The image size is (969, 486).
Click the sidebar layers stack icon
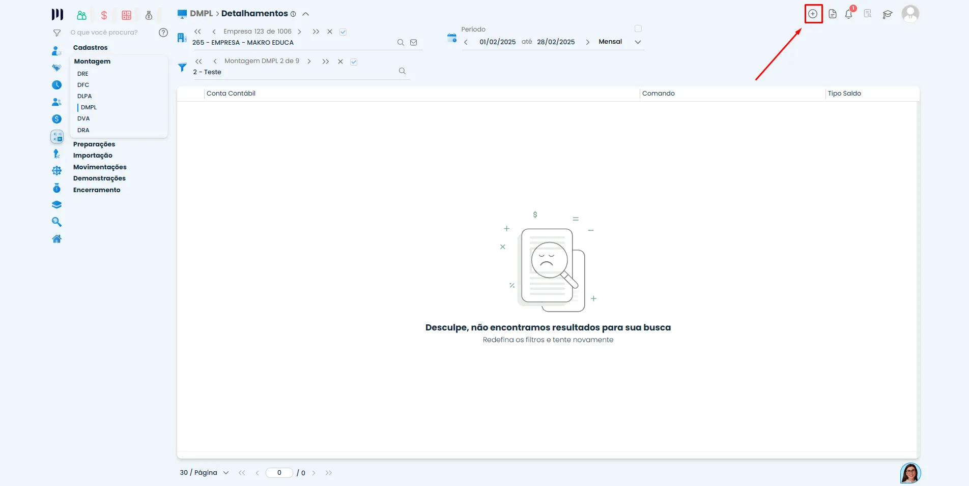tap(57, 205)
